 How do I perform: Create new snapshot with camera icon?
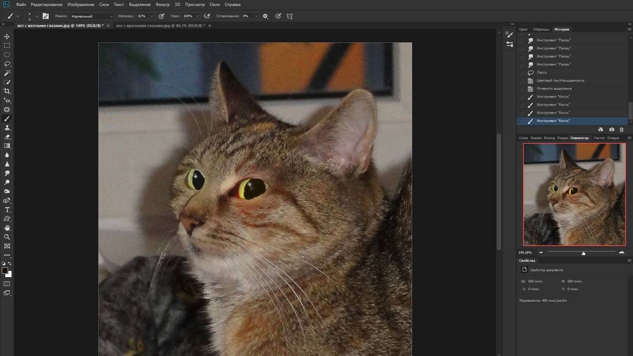coord(611,130)
